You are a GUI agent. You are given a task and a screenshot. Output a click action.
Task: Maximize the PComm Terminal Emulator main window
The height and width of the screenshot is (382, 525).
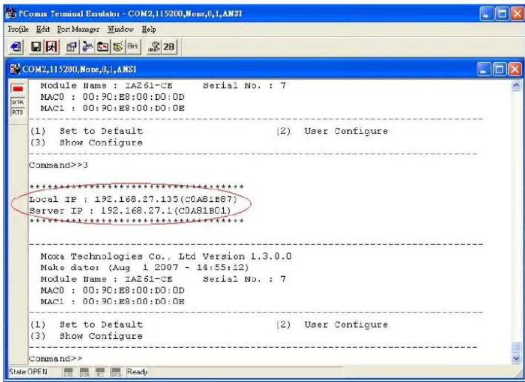coord(502,14)
